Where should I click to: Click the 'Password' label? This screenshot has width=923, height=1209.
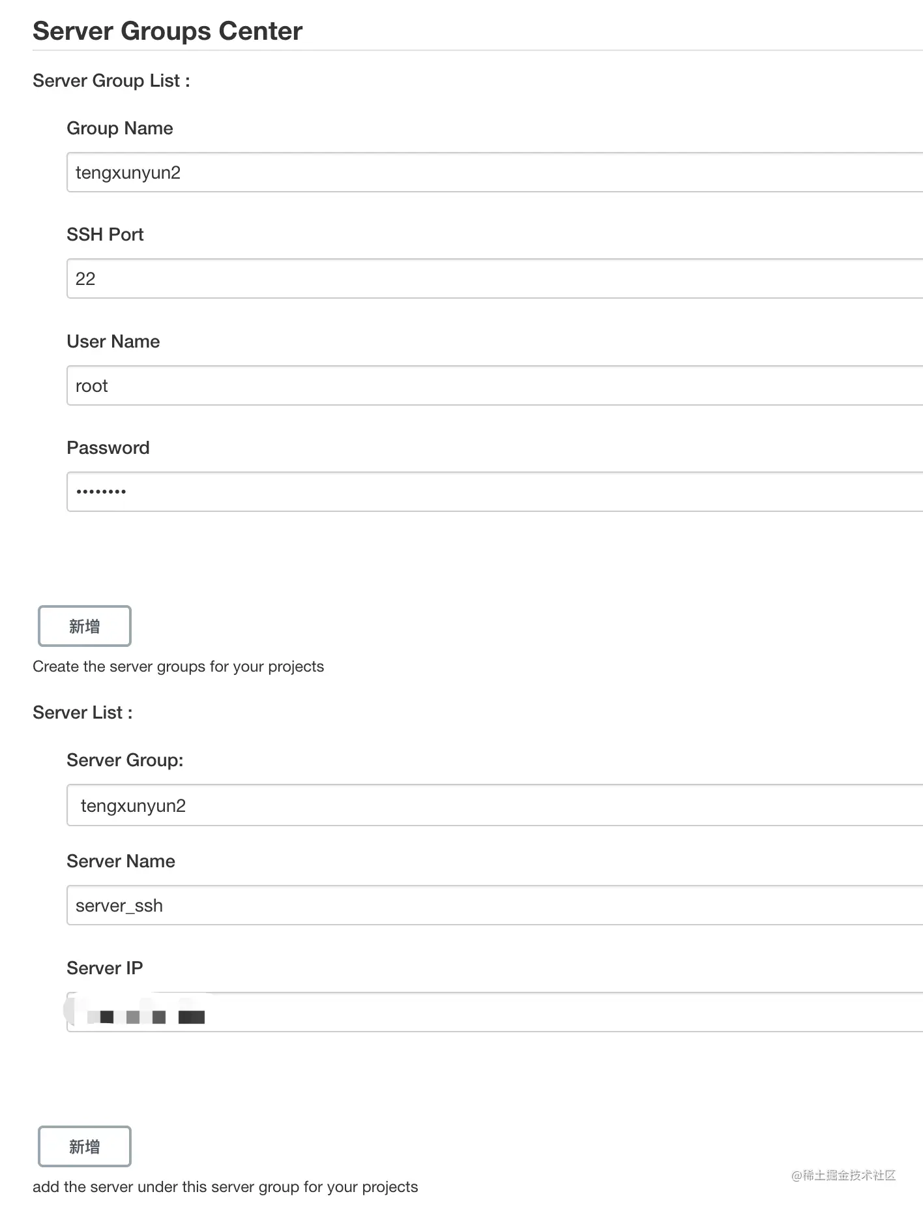[x=108, y=448]
